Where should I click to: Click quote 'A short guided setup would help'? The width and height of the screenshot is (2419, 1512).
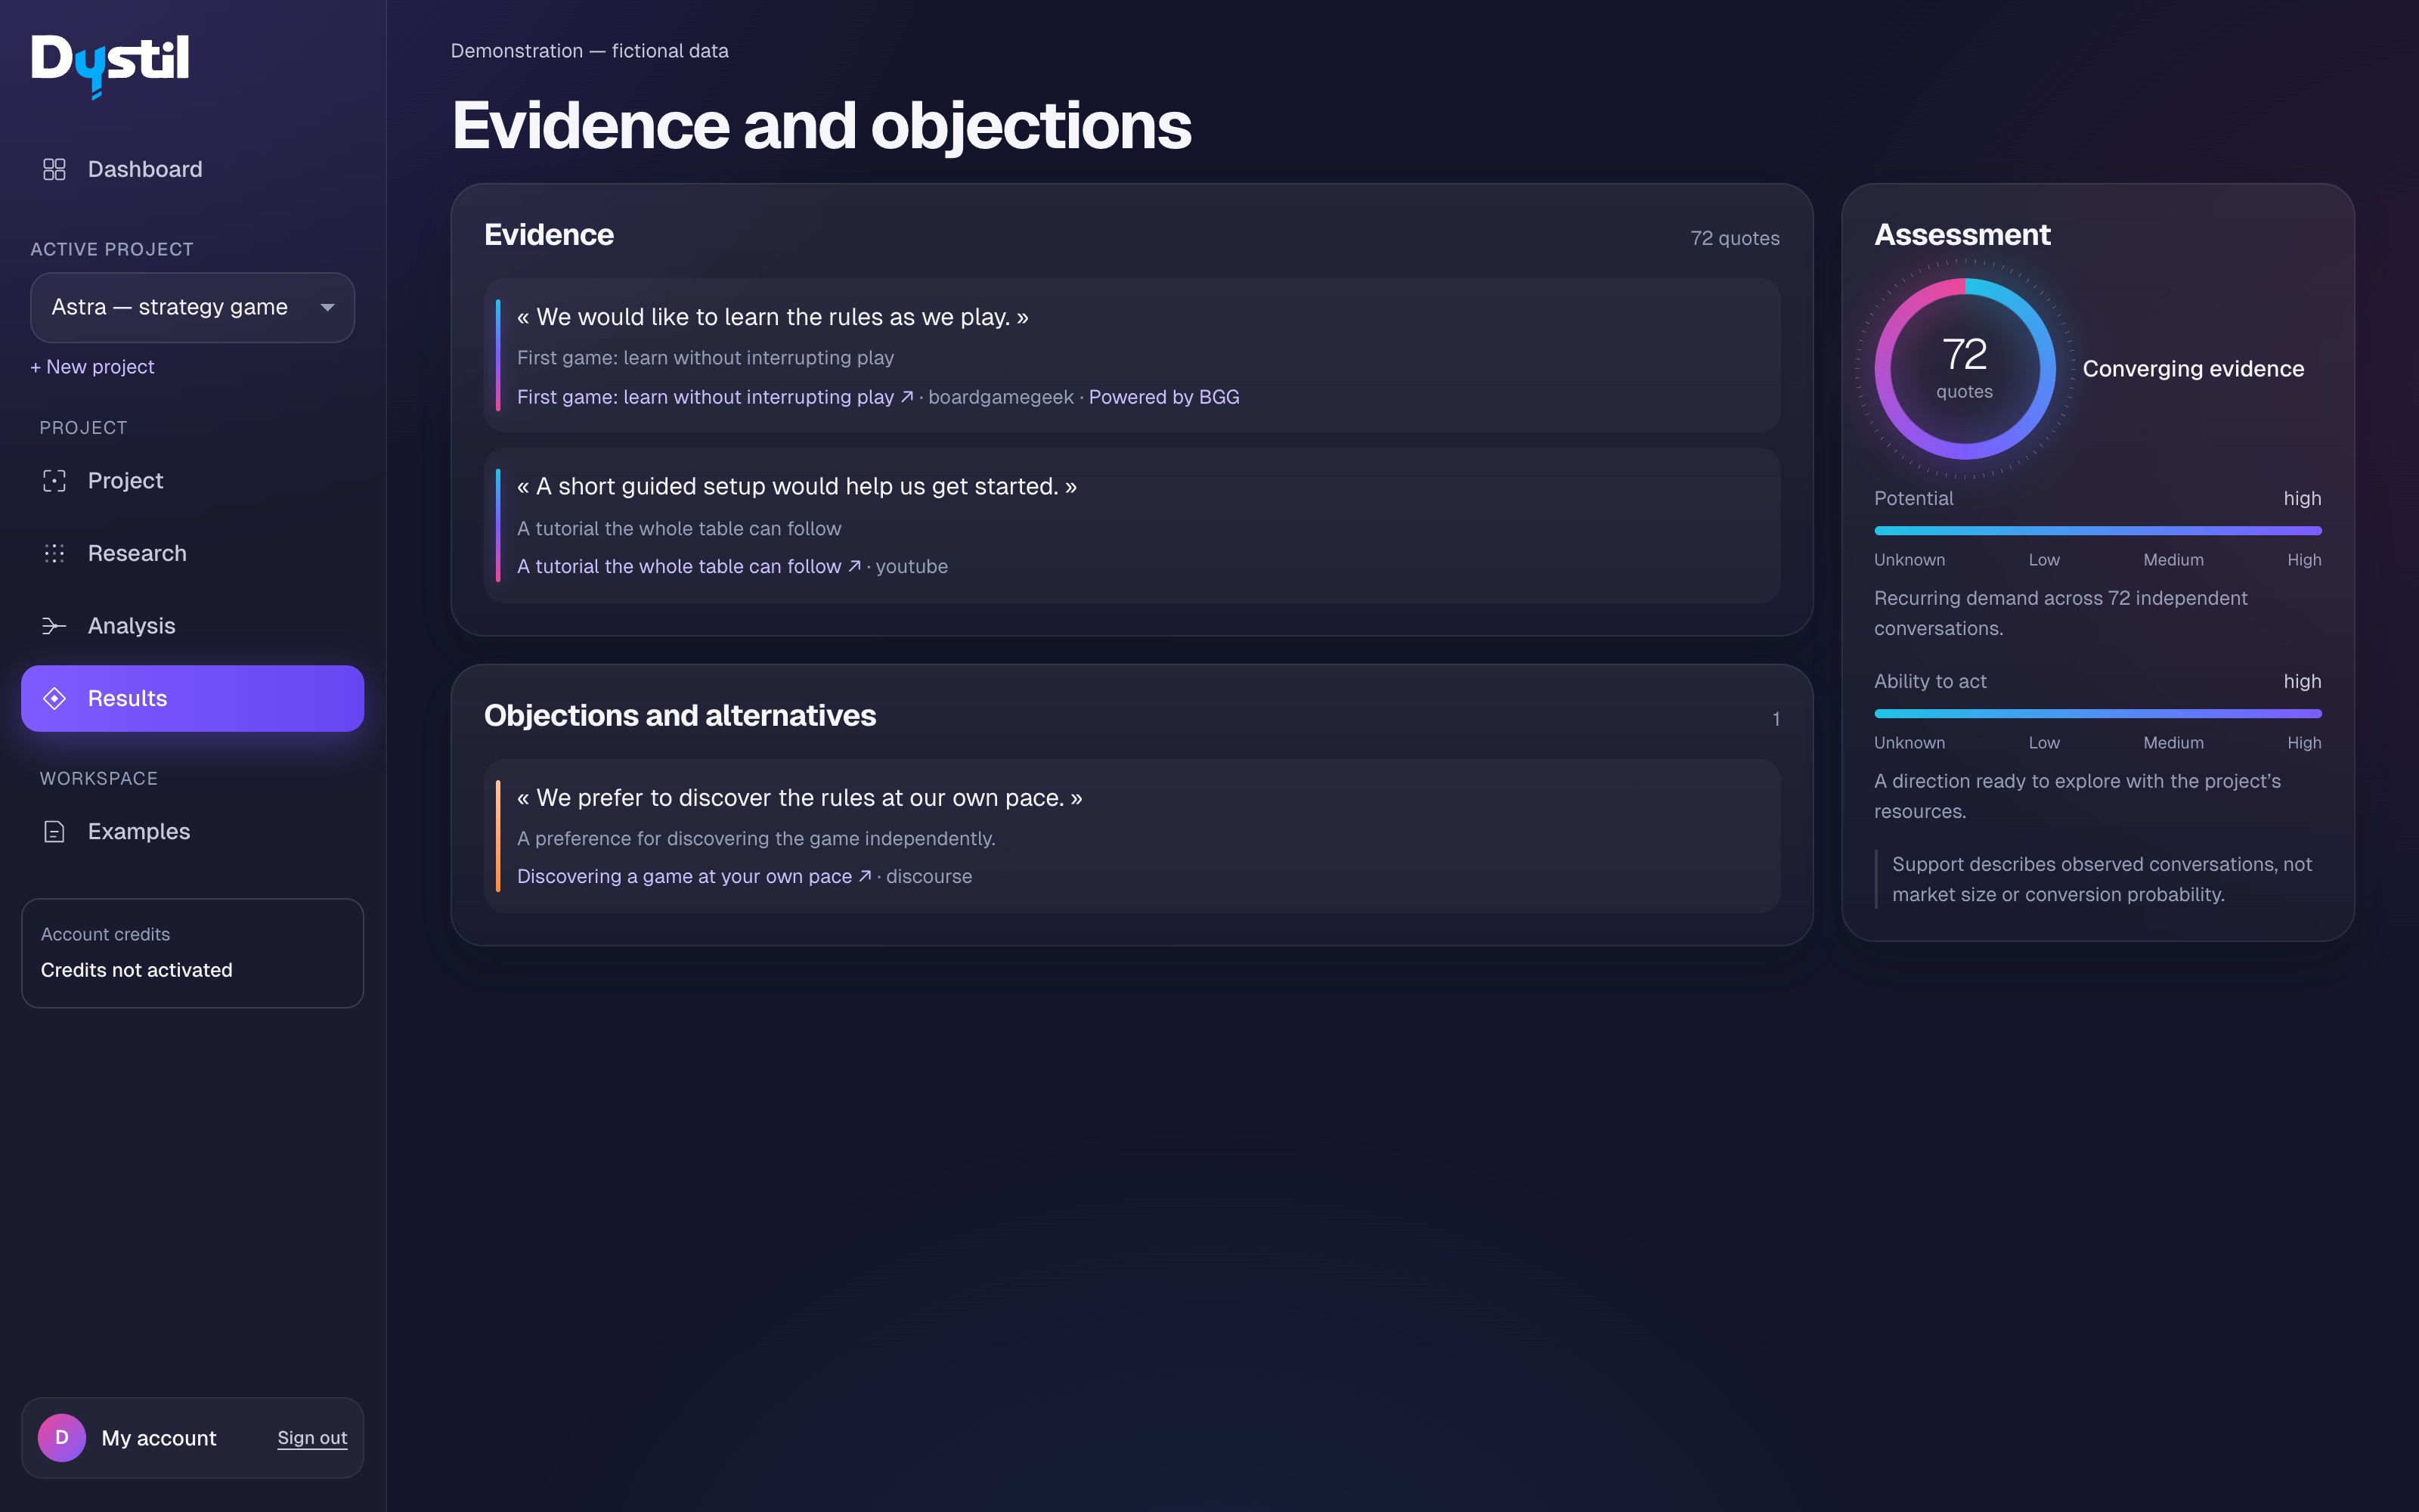click(x=797, y=486)
